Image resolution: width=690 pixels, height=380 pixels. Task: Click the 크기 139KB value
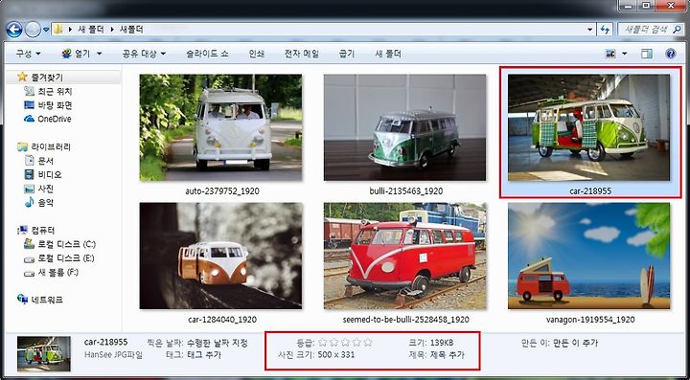(x=442, y=343)
